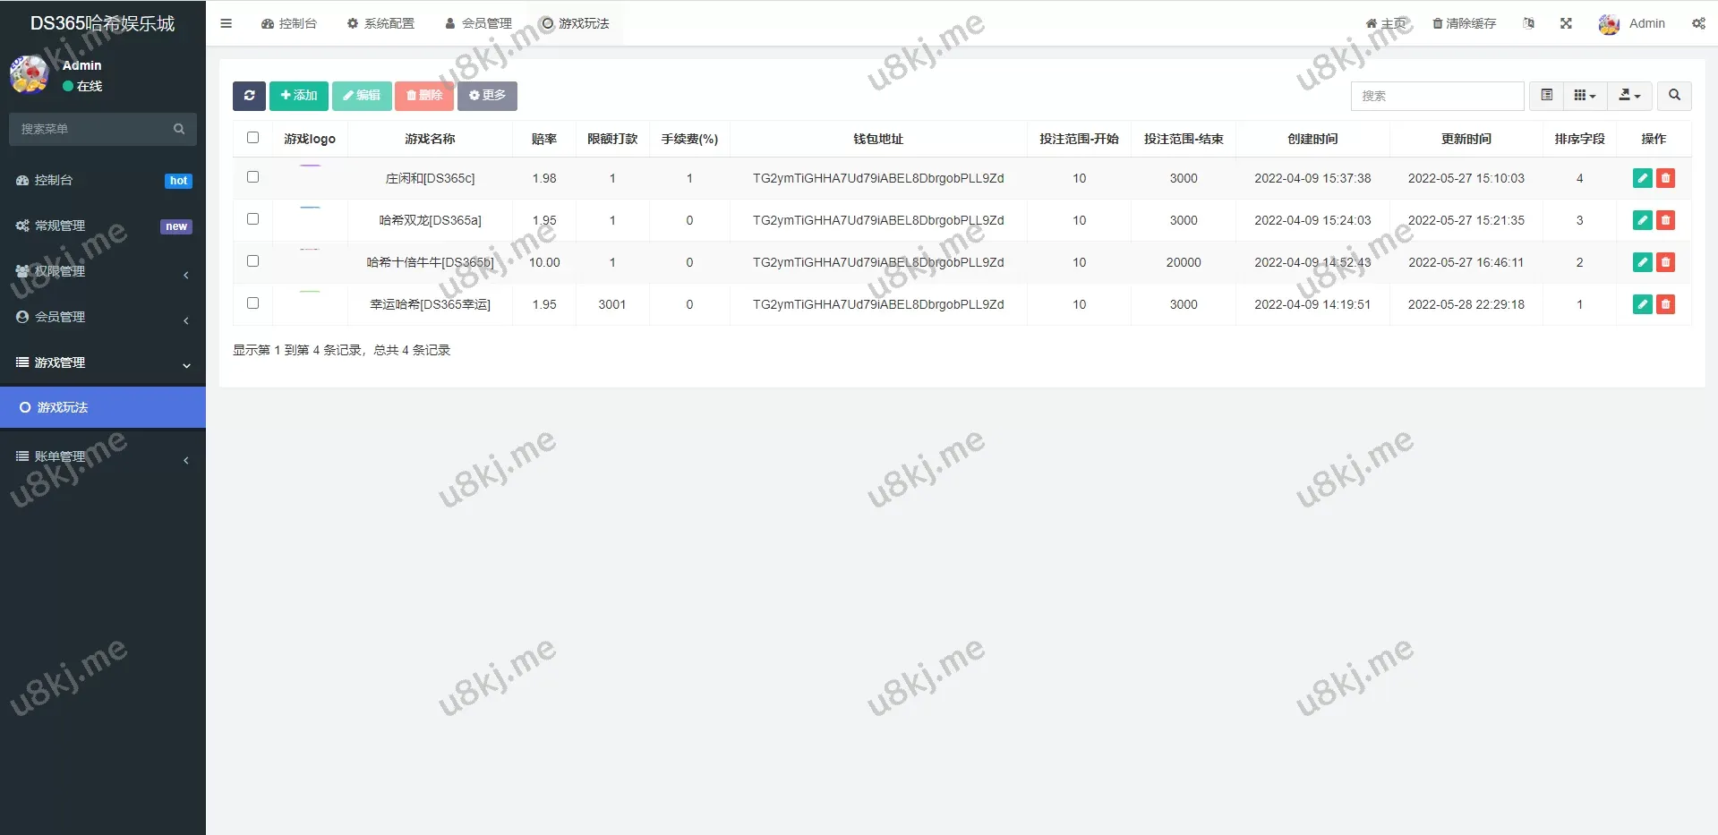Screen dimensions: 1718x835
Task: Sort by the 赔率 column header
Action: (x=543, y=139)
